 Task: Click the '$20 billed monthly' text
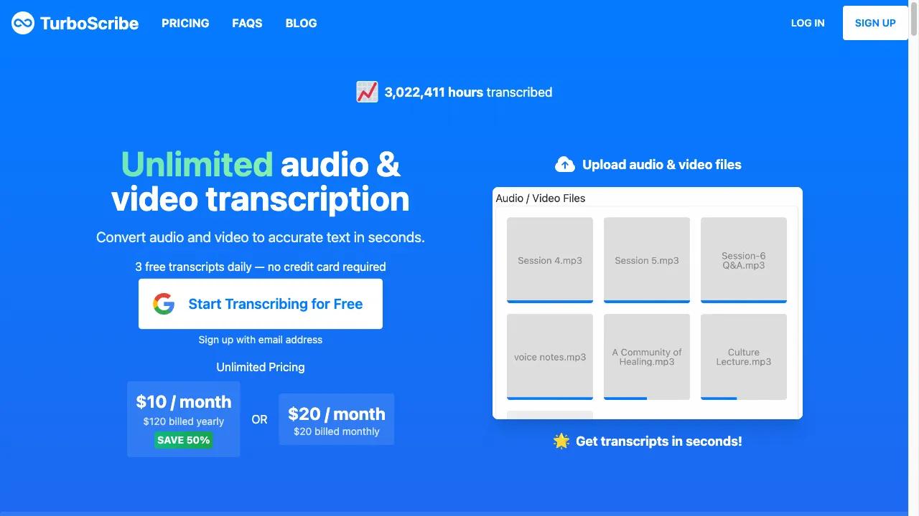[x=337, y=431]
